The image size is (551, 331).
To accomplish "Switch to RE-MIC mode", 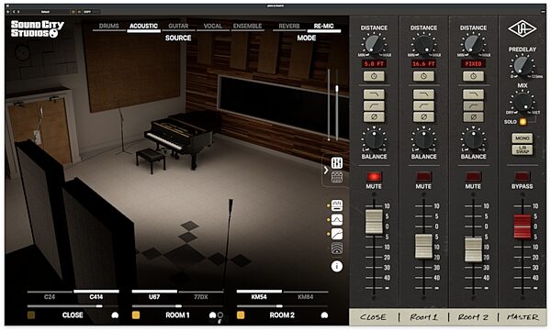I will point(323,26).
